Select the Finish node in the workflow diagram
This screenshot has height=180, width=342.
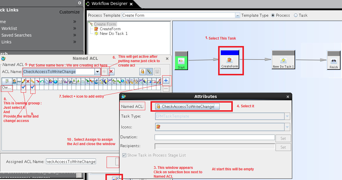(334, 60)
